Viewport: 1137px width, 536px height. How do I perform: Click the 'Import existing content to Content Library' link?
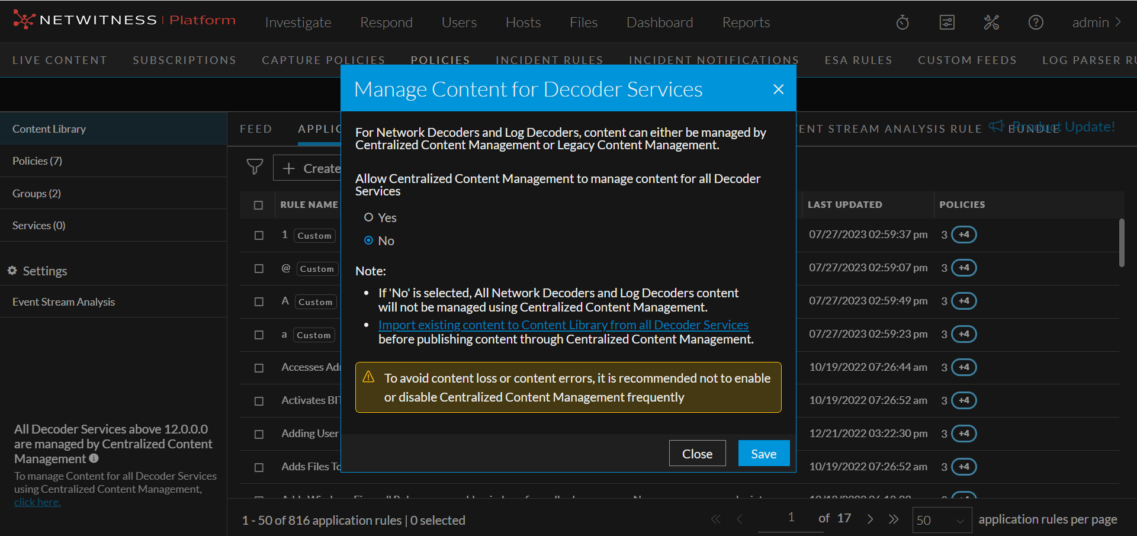[x=563, y=325]
